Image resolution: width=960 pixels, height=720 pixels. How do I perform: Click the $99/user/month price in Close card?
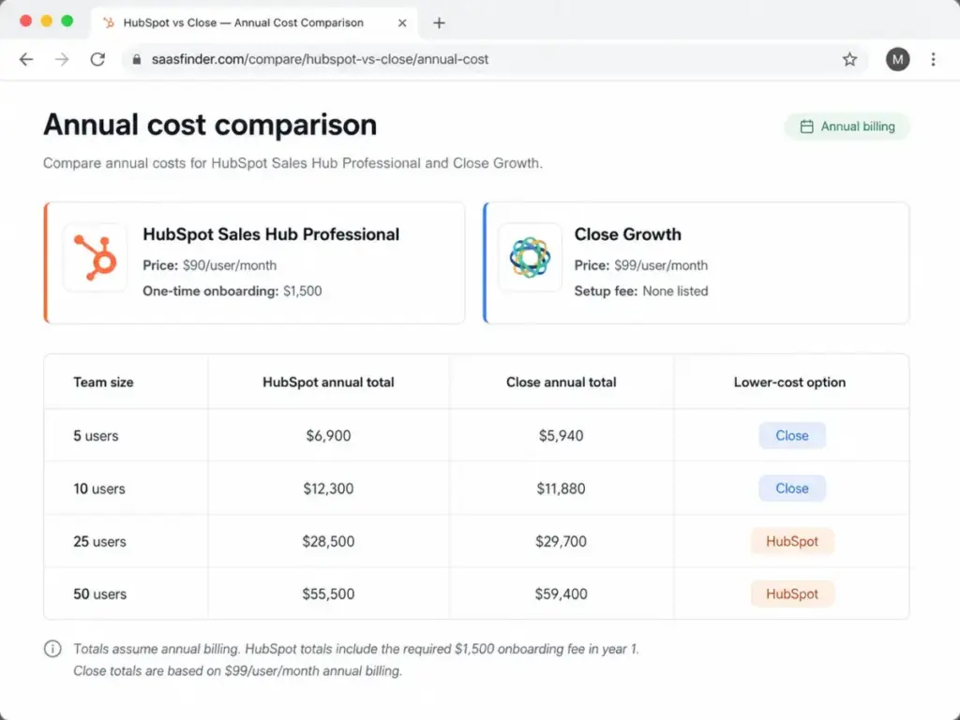click(x=661, y=265)
